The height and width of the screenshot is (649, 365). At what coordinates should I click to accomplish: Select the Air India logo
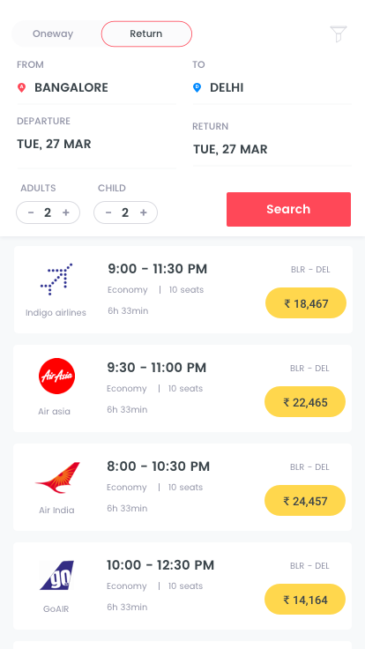[57, 478]
